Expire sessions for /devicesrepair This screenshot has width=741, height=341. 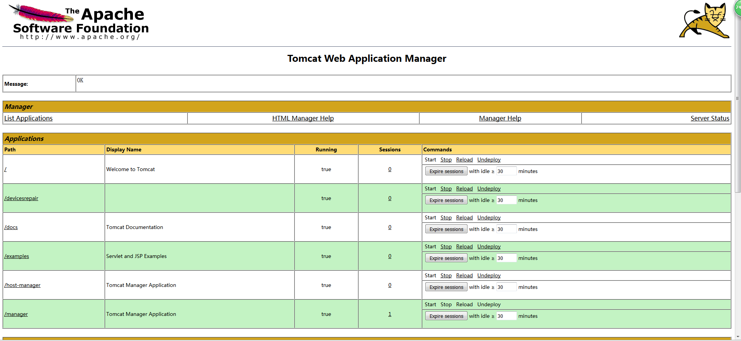(x=446, y=200)
